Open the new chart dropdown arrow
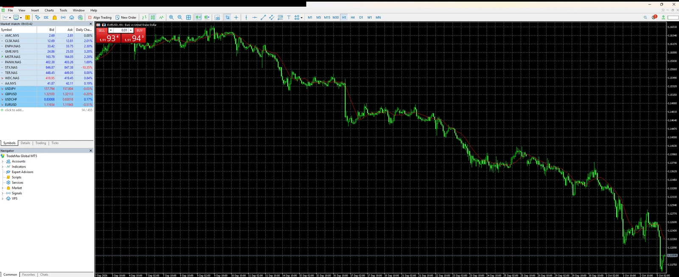This screenshot has width=679, height=277. 10,18
